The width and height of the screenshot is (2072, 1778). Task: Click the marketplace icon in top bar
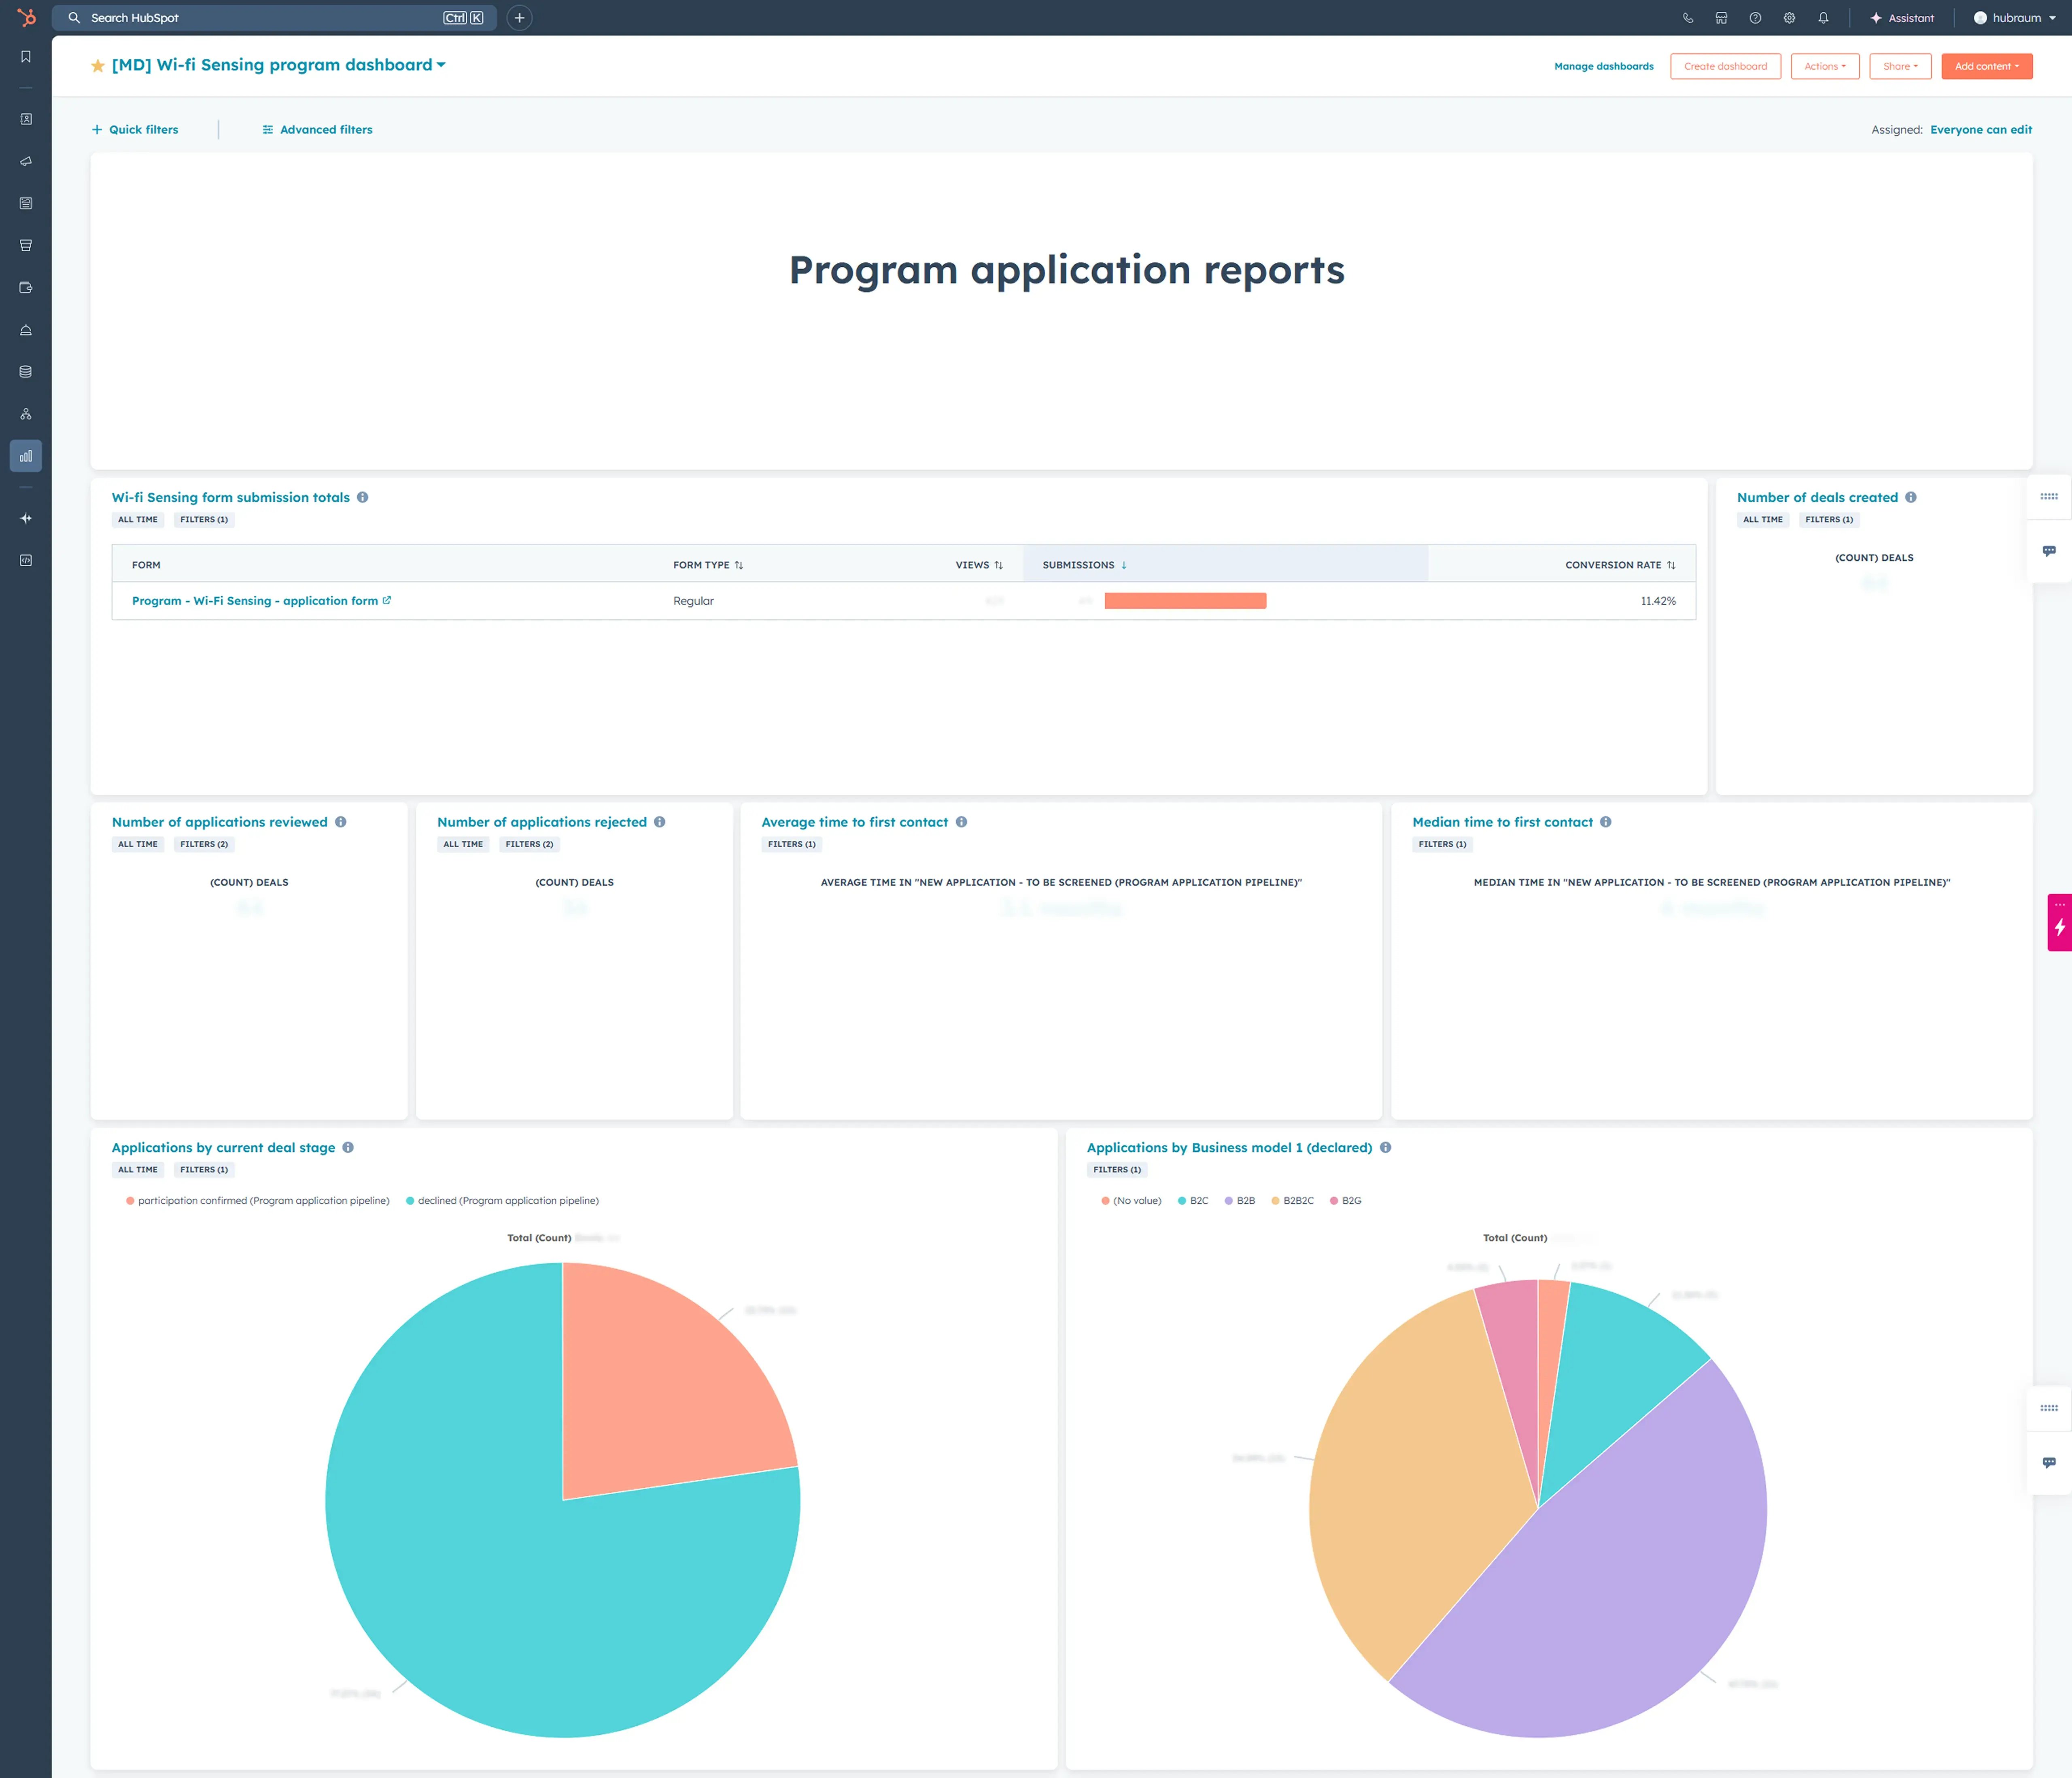(x=1721, y=17)
